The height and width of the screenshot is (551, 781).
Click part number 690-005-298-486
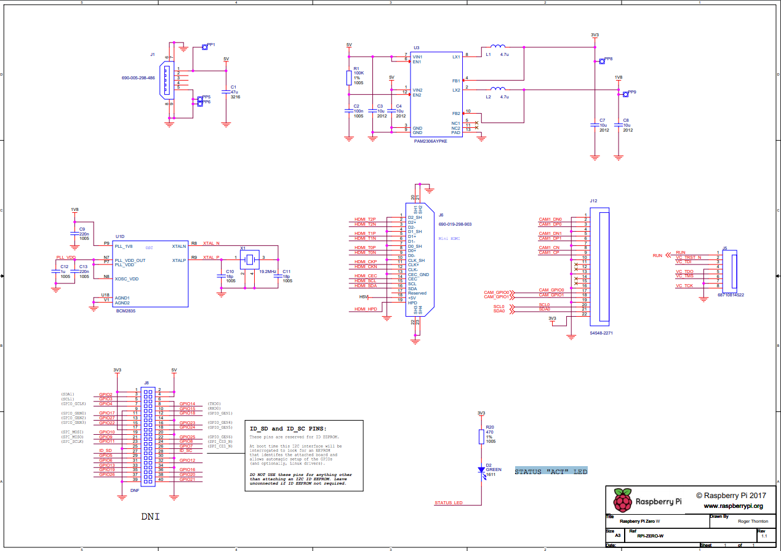click(138, 78)
